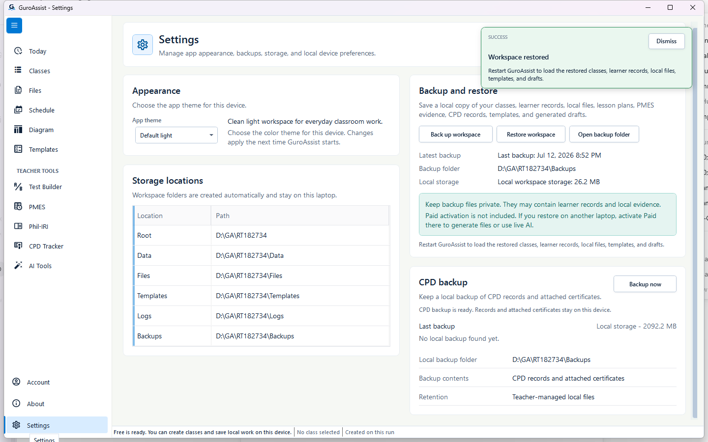Click Back up workspace button
Image resolution: width=708 pixels, height=442 pixels.
click(x=455, y=135)
